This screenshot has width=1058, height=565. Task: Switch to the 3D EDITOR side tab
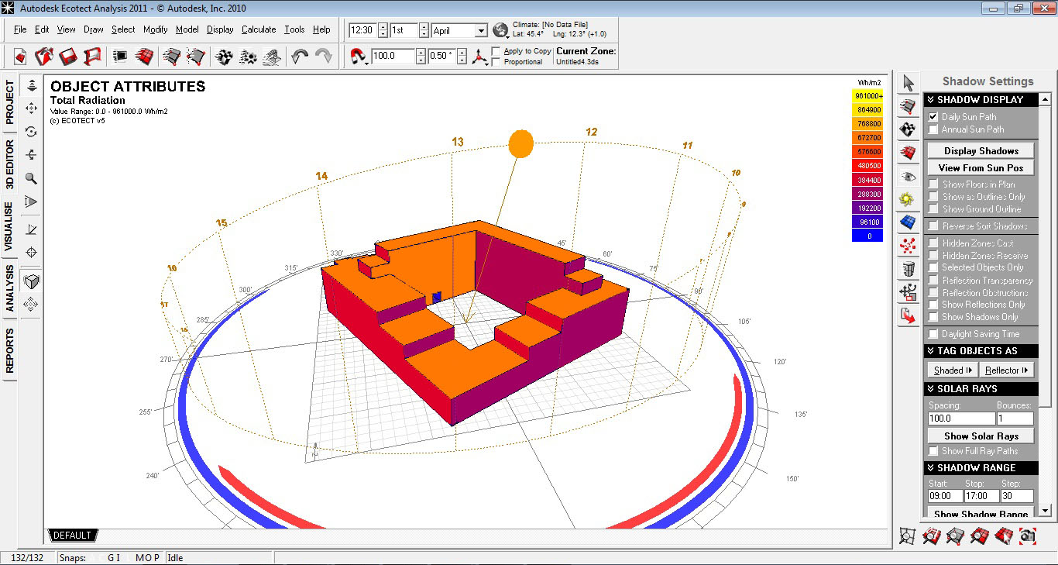(10, 164)
